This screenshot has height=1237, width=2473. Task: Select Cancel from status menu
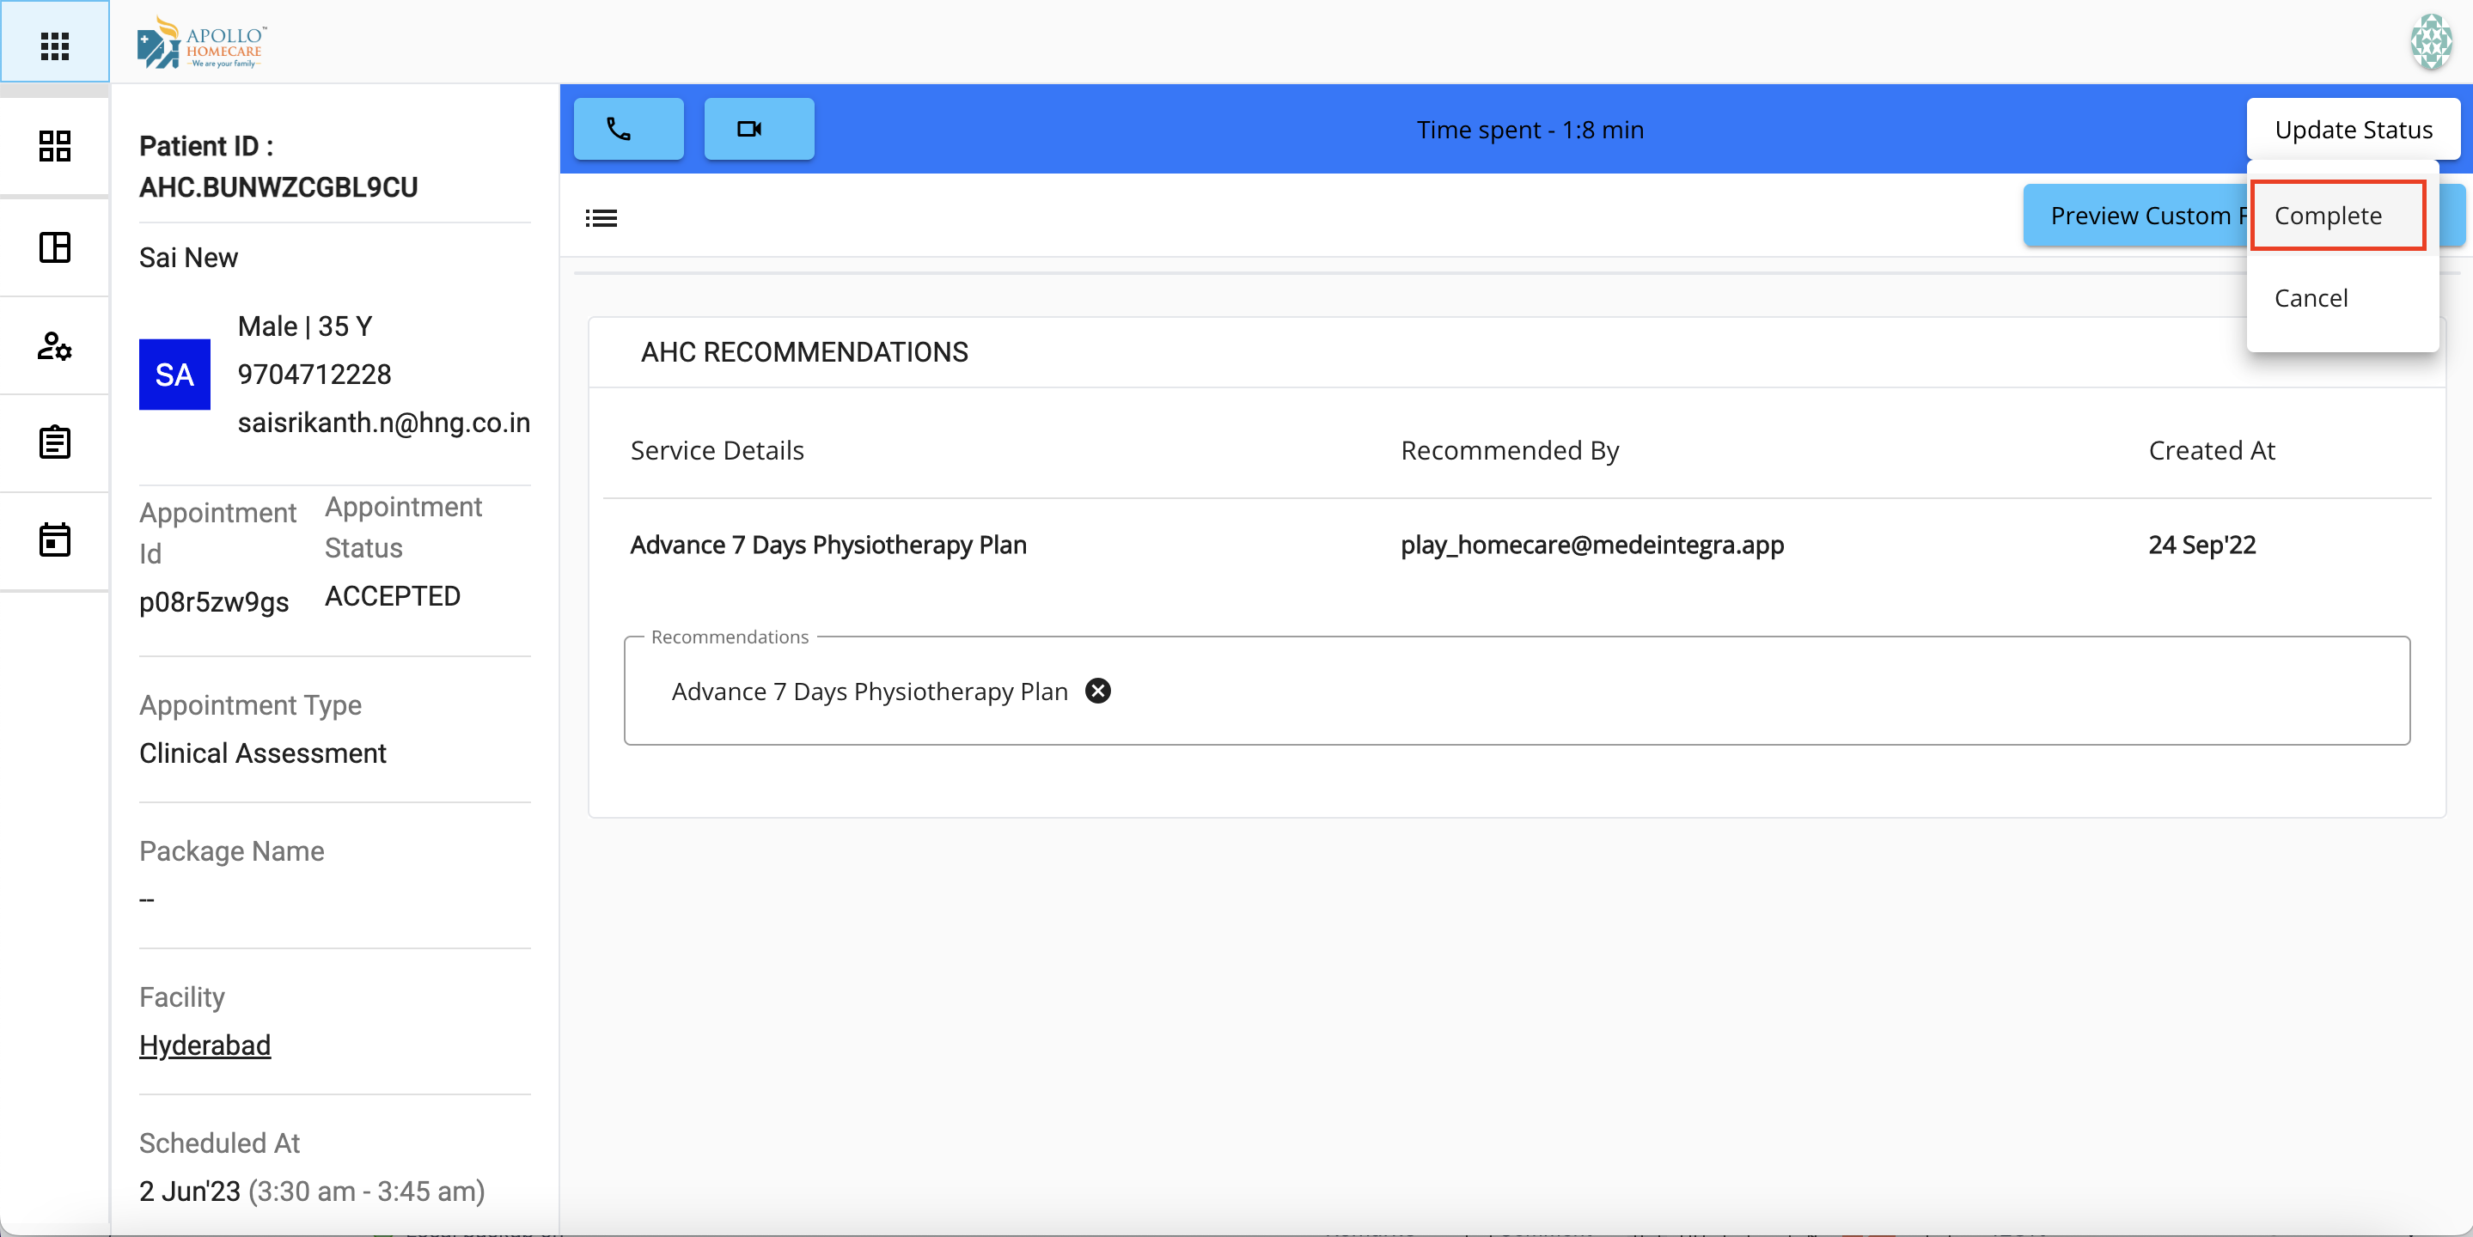point(2311,298)
